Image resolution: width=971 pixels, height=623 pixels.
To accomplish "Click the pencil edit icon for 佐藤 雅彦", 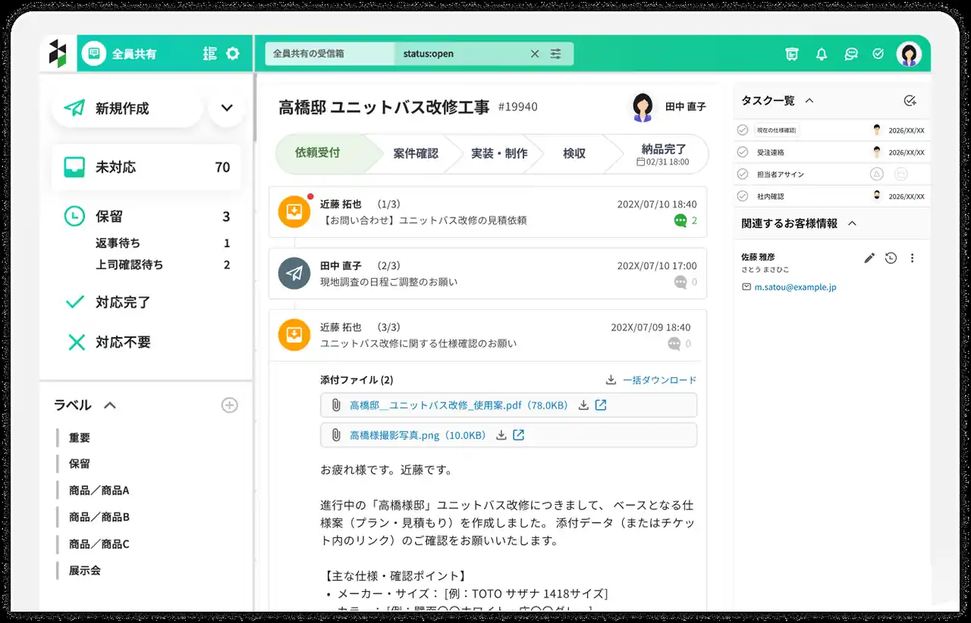I will click(869, 258).
